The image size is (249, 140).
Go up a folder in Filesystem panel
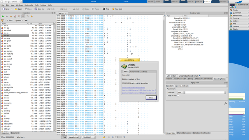11,16
